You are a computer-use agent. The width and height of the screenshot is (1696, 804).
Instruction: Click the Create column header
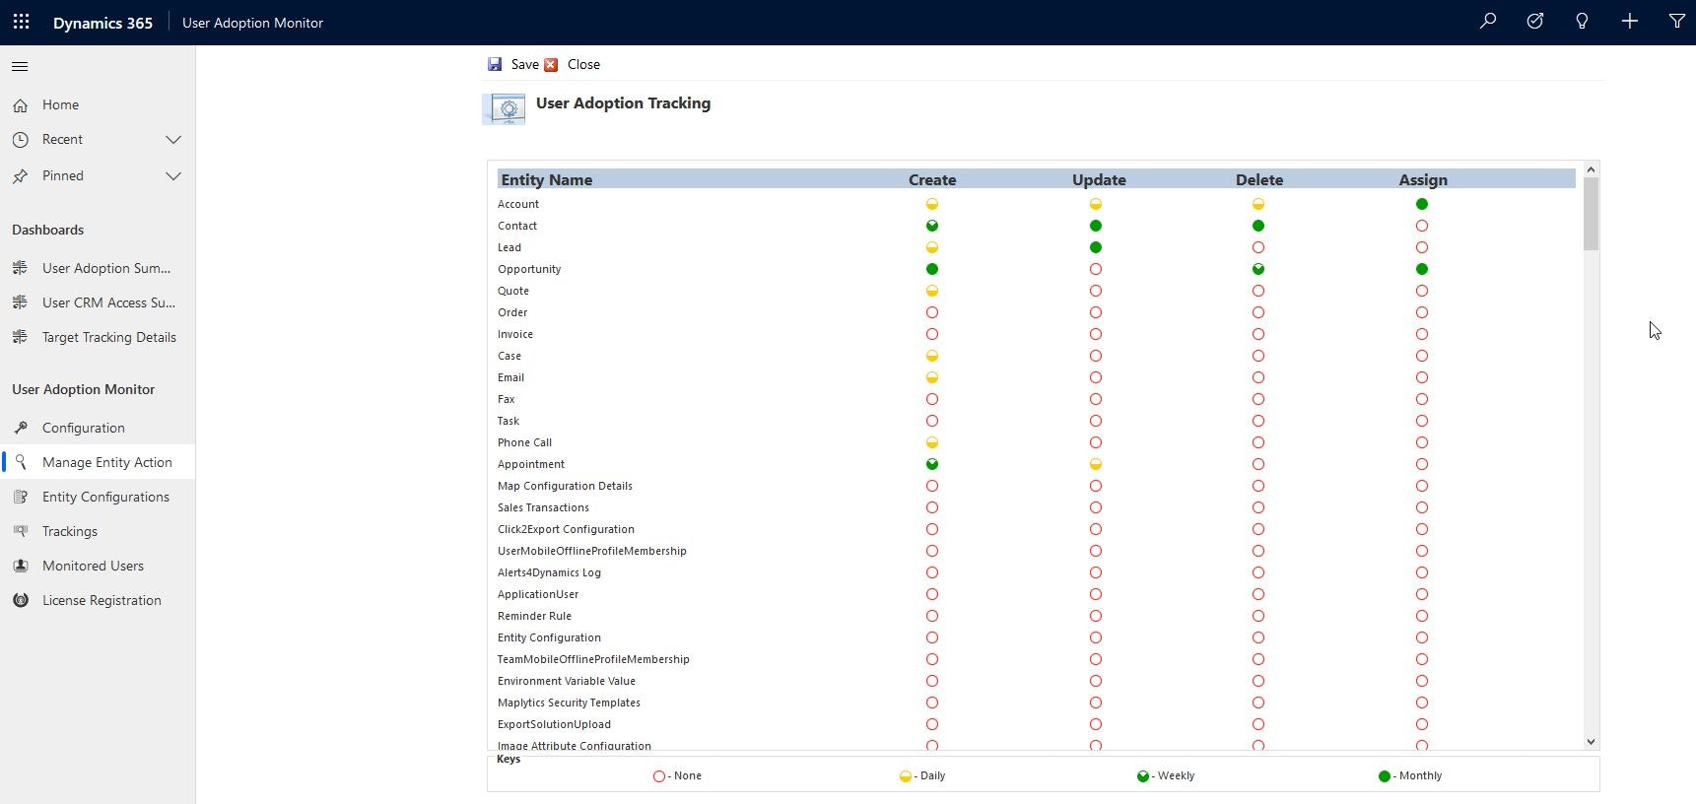coord(932,179)
